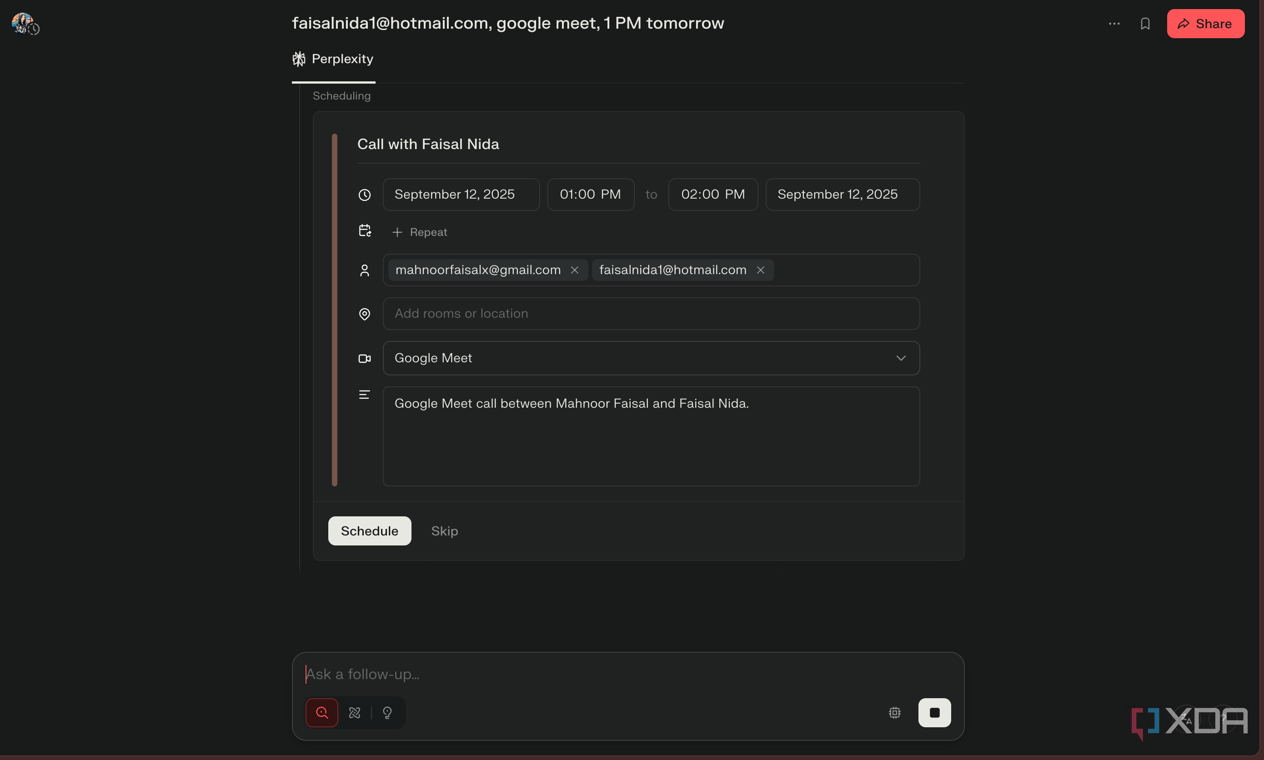
Task: Add a Repeat rule to event
Action: (420, 232)
